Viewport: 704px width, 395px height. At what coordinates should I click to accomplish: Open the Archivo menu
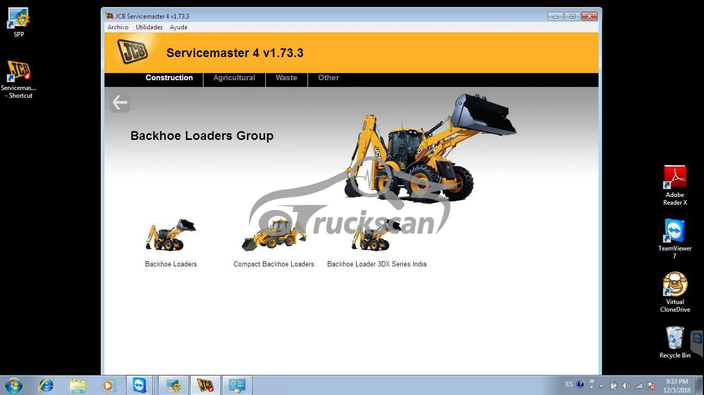click(118, 27)
